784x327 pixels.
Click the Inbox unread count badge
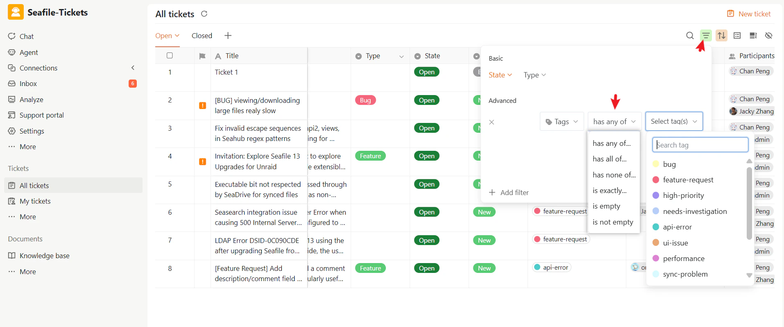point(133,84)
